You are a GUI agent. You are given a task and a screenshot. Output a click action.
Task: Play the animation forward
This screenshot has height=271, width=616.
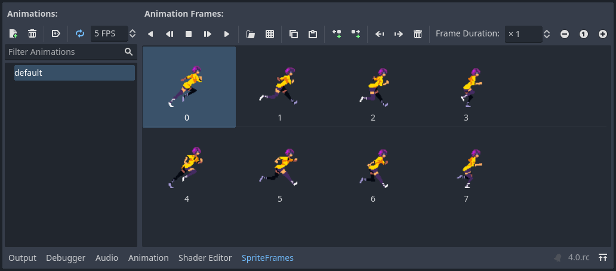point(227,34)
